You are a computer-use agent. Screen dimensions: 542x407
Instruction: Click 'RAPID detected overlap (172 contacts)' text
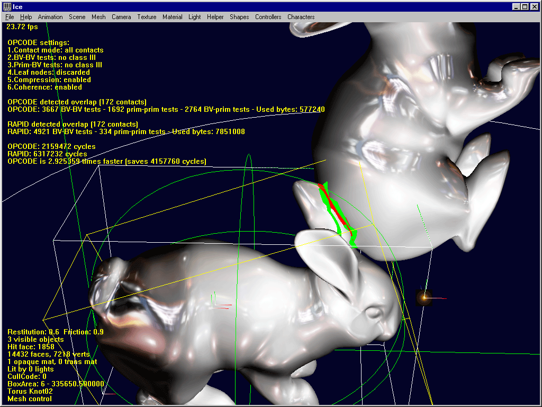point(73,124)
